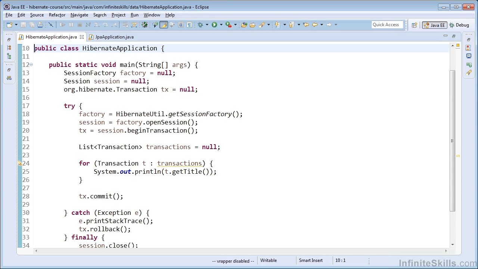The width and height of the screenshot is (478, 269).
Task: Click the Print icon in toolbar
Action: pyautogui.click(x=40, y=25)
